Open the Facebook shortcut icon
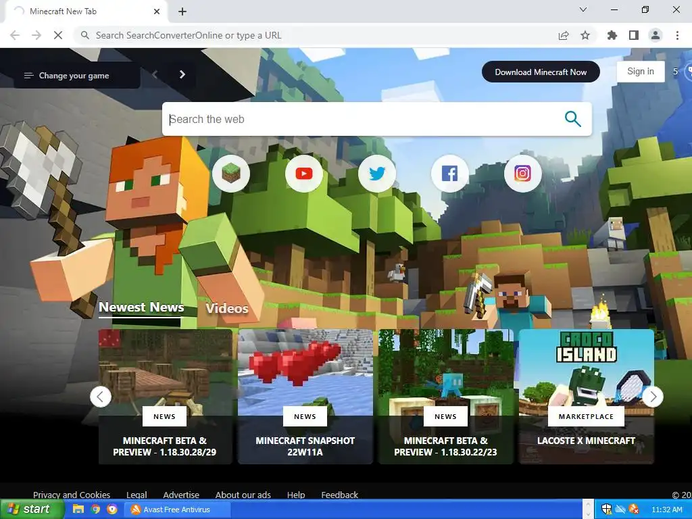 449,174
